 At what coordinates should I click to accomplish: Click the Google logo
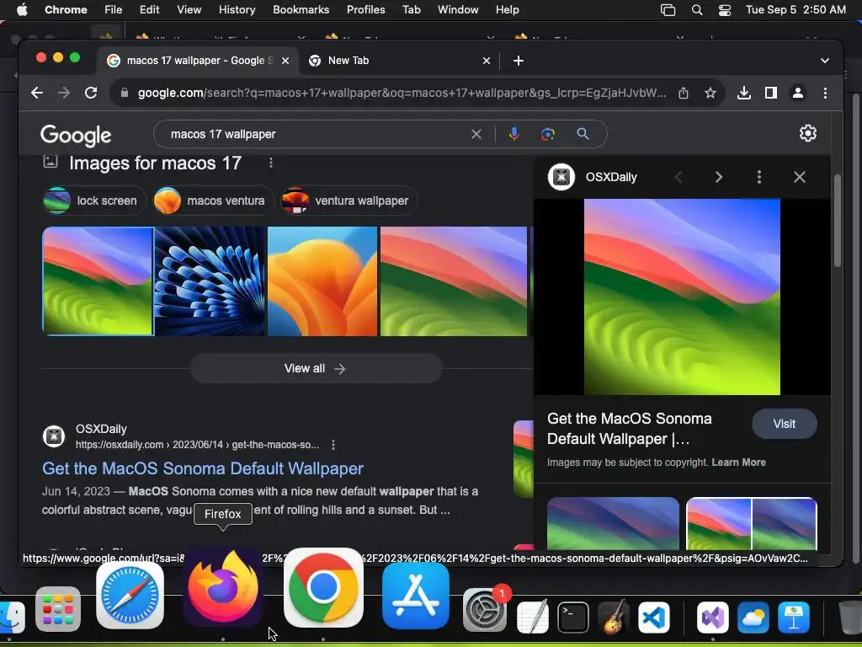(x=76, y=136)
